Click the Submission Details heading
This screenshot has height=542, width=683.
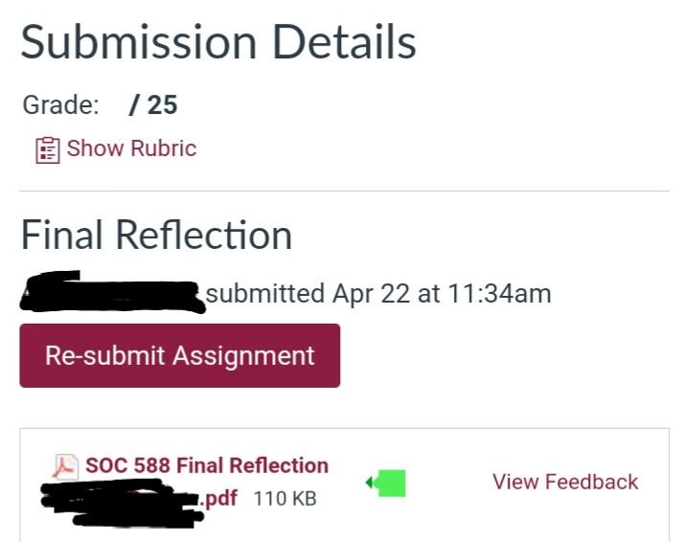(x=218, y=42)
